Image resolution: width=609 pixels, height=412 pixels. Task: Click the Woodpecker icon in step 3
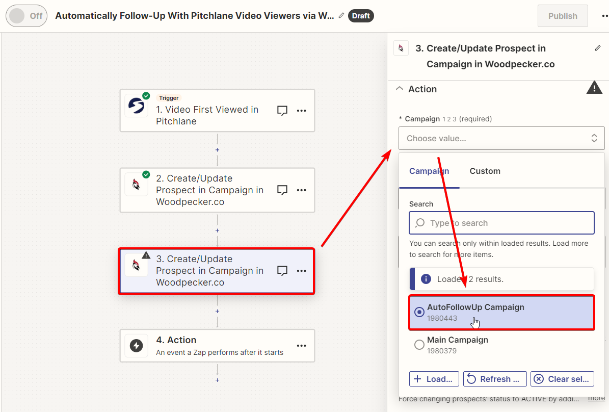click(137, 265)
